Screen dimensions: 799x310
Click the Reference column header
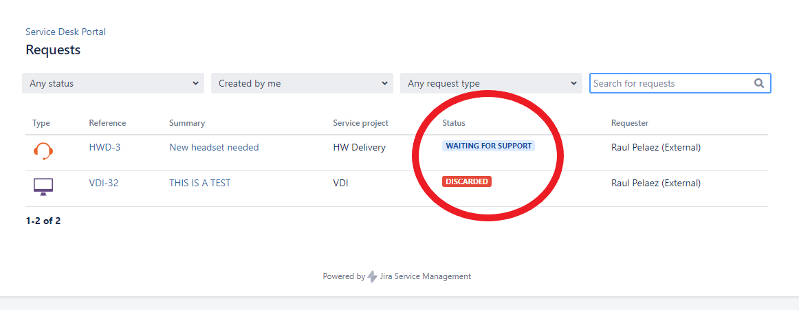coord(107,123)
